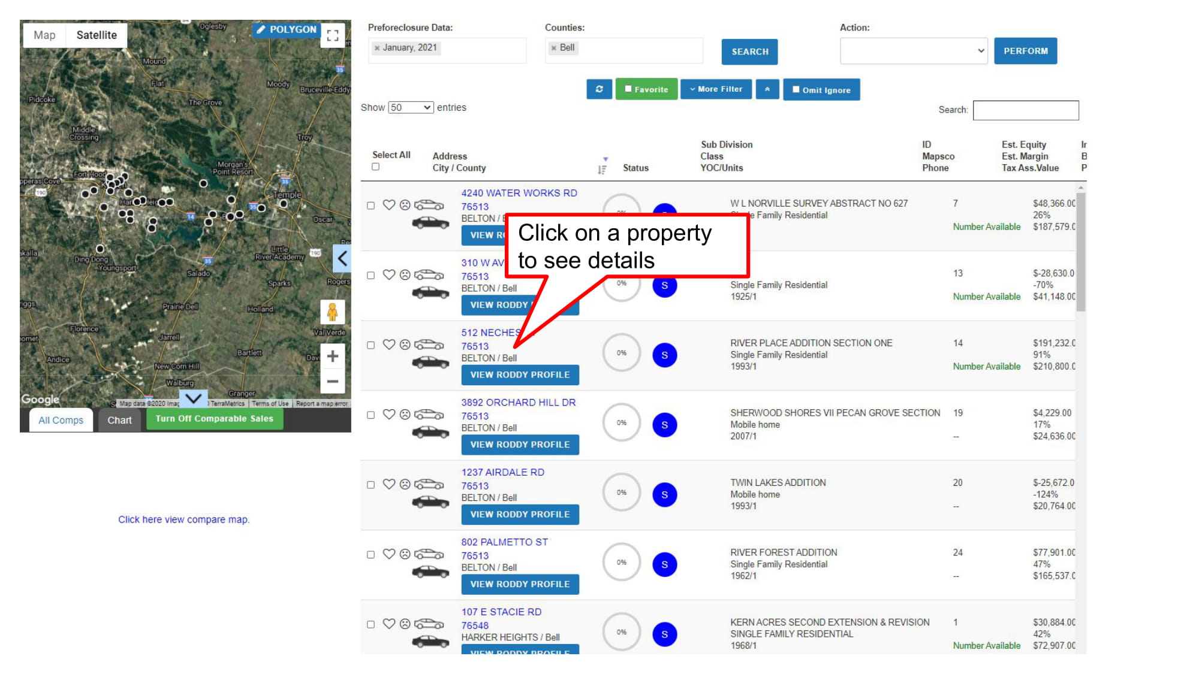Click the Search button
1199x674 pixels.
(749, 52)
